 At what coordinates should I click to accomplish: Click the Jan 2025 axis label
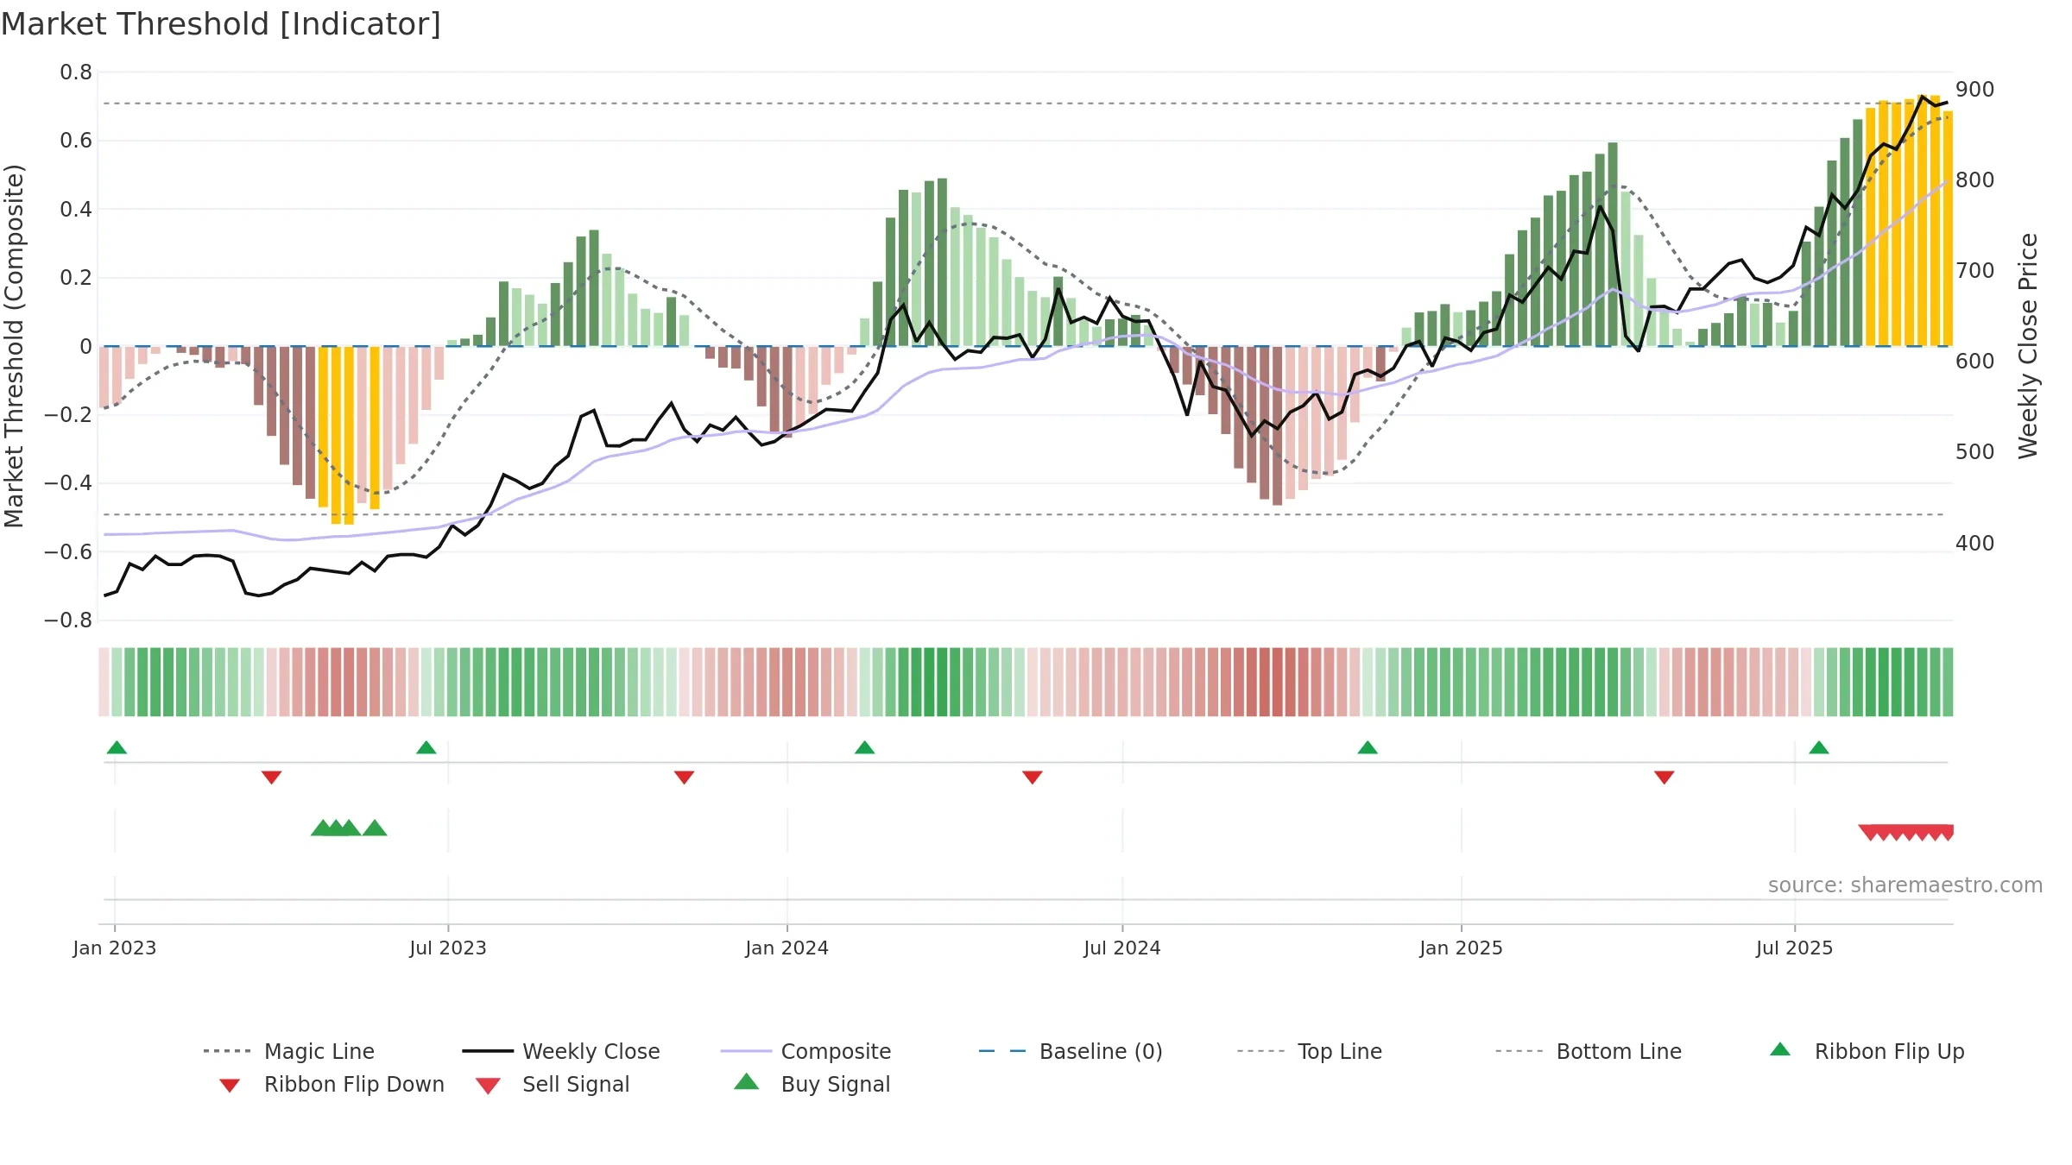(1462, 948)
